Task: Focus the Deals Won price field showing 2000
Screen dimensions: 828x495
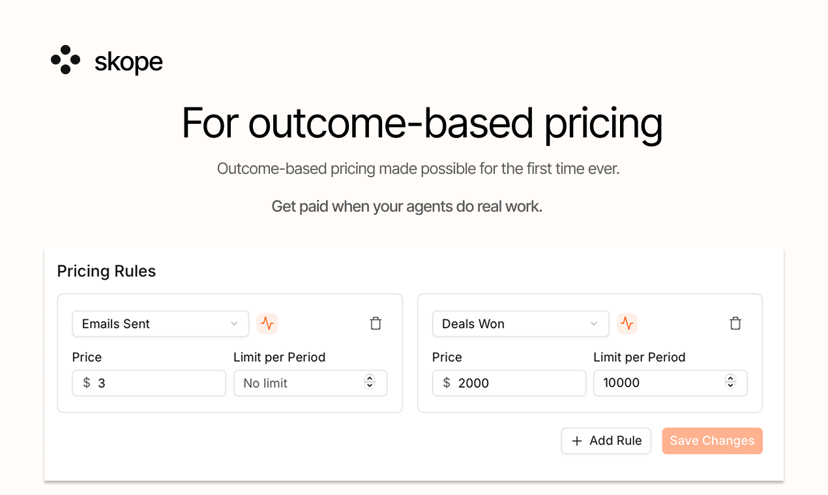Action: pos(509,383)
